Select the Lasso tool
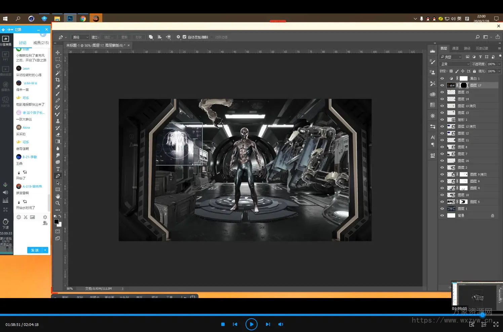Image resolution: width=503 pixels, height=332 pixels. (58, 66)
